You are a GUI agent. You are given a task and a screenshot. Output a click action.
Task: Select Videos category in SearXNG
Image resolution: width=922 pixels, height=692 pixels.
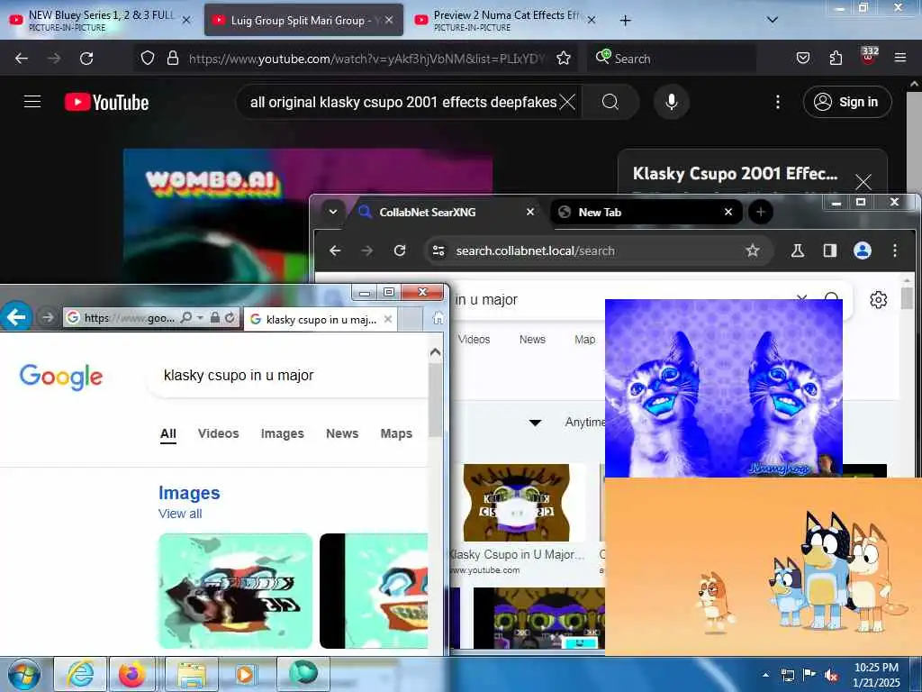tap(474, 340)
